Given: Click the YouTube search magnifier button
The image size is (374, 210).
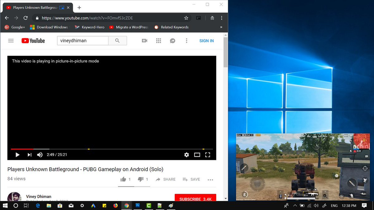Looking at the screenshot, I should pyautogui.click(x=117, y=41).
